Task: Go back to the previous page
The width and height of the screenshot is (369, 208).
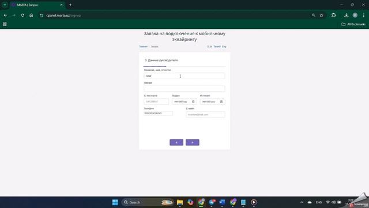Action: tap(5, 16)
